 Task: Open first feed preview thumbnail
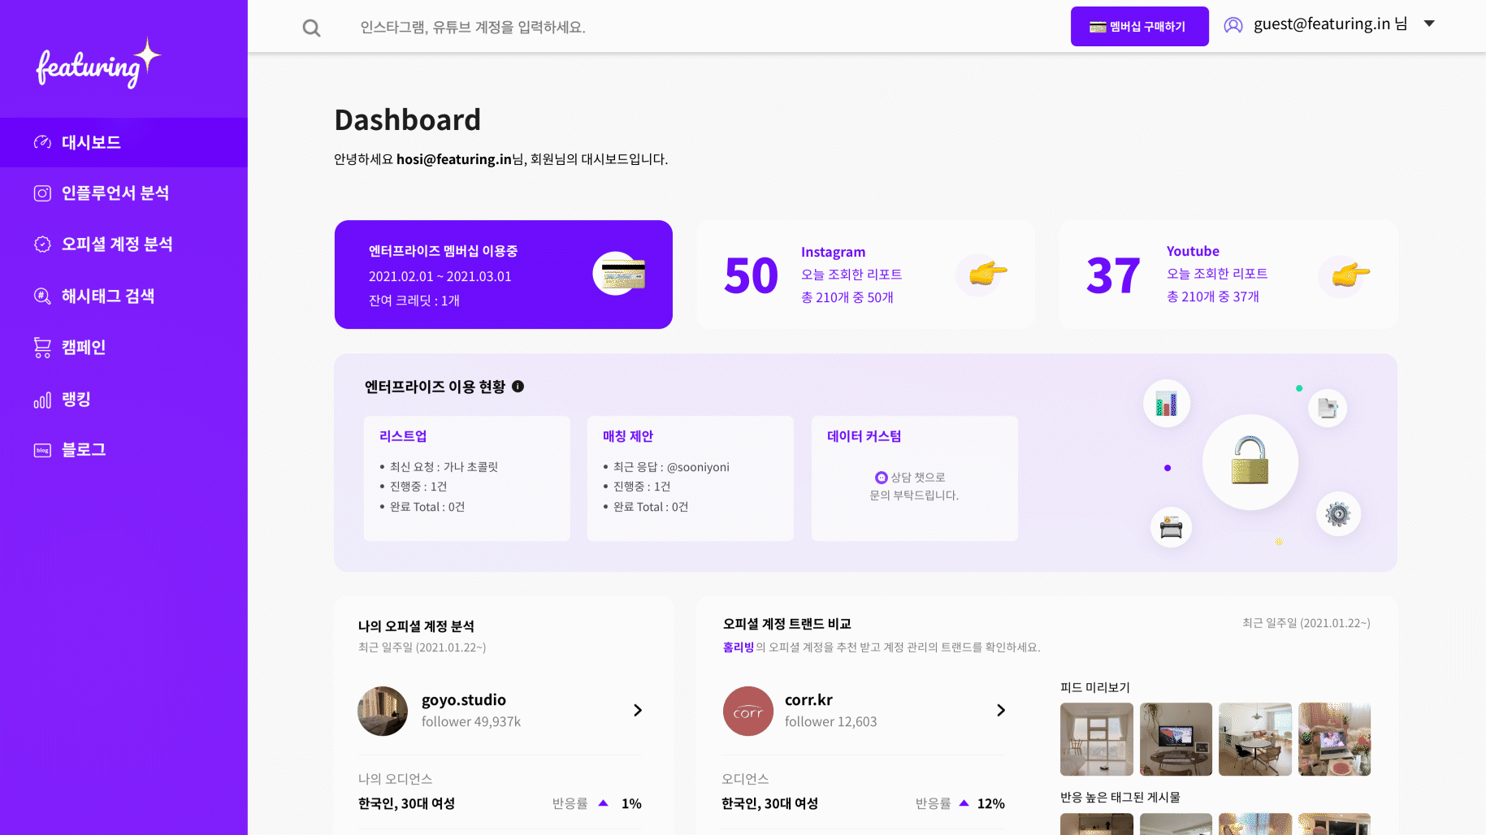pos(1097,739)
